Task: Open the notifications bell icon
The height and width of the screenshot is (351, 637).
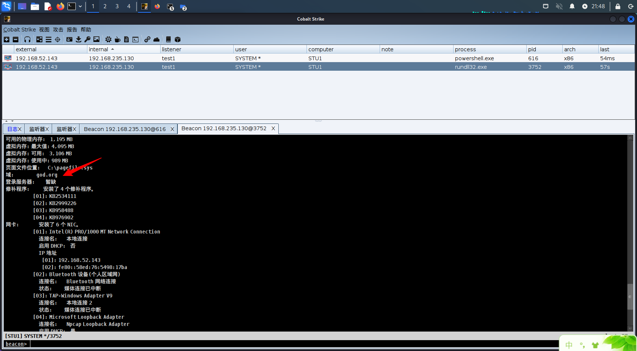Action: 572,6
